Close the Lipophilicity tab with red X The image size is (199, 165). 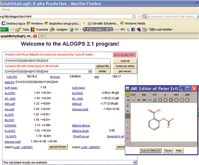(x=35, y=36)
